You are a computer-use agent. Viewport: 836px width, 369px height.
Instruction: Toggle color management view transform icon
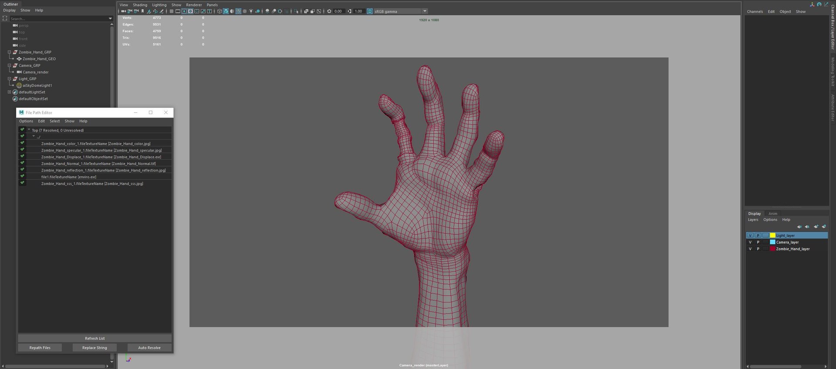(x=370, y=11)
